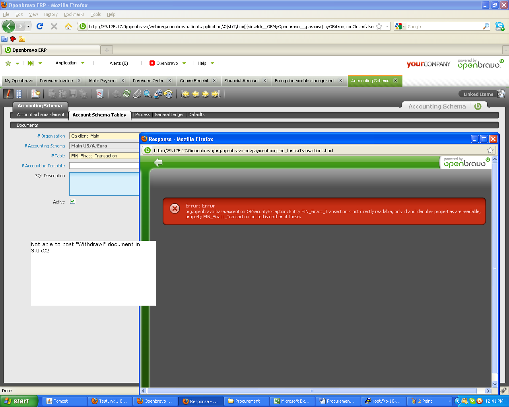Open the Firefox back history dropdown arrow
This screenshot has width=509, height=407.
pos(28,26)
